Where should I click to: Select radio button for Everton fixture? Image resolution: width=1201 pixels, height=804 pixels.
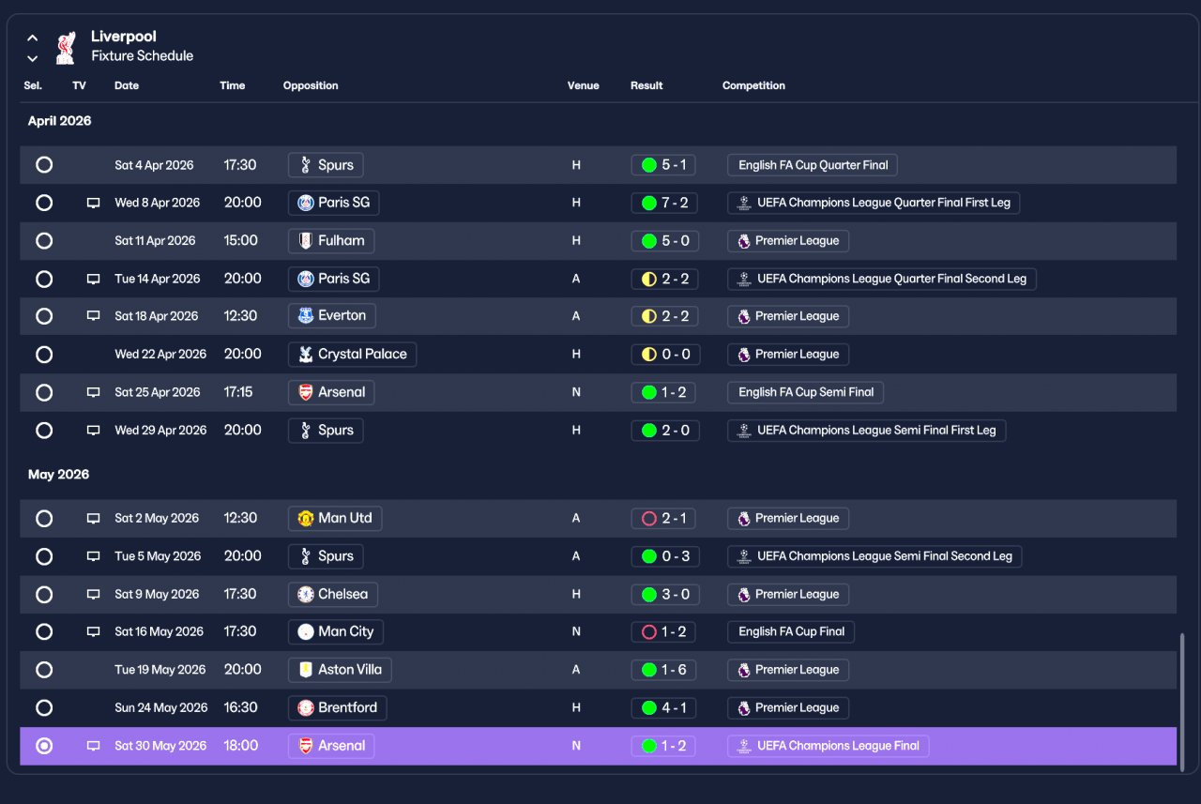tap(44, 316)
